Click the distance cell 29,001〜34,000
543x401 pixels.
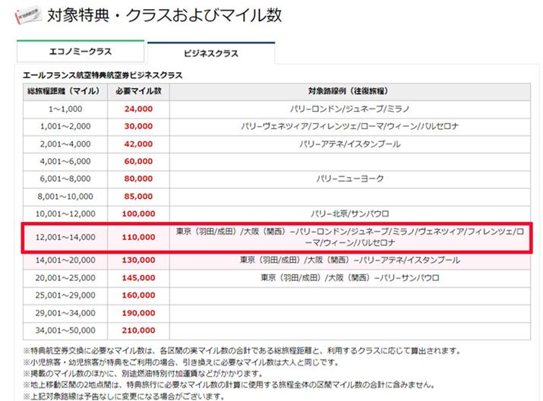pyautogui.click(x=65, y=313)
